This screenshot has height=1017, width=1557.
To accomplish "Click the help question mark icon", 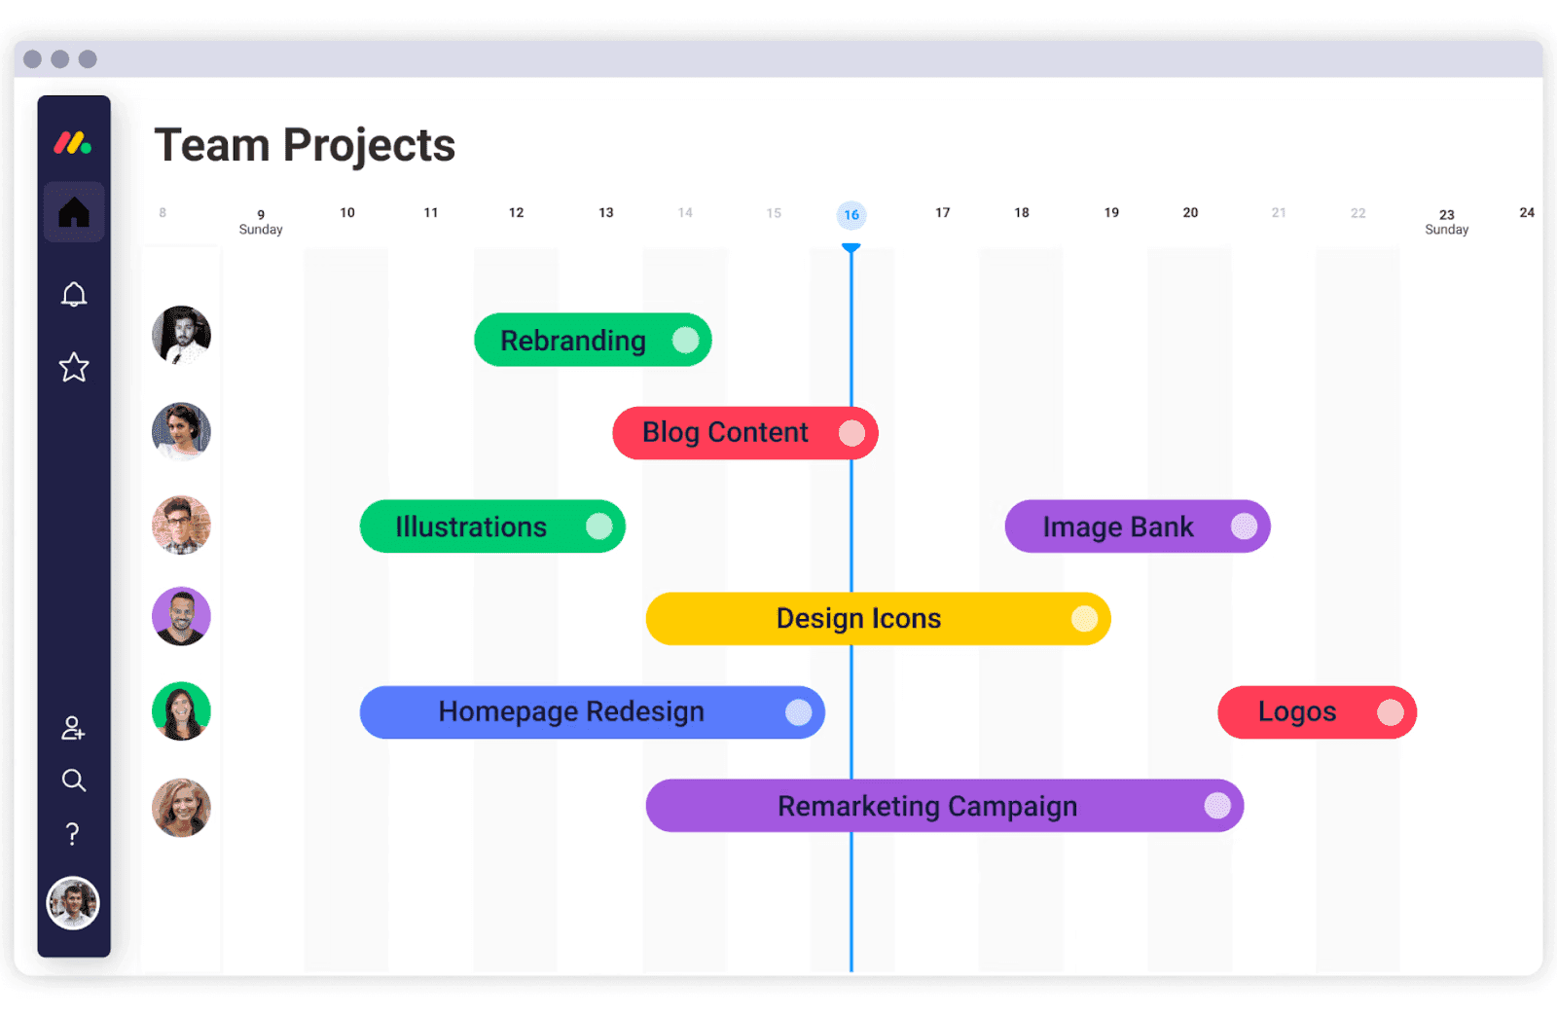I will [x=73, y=833].
